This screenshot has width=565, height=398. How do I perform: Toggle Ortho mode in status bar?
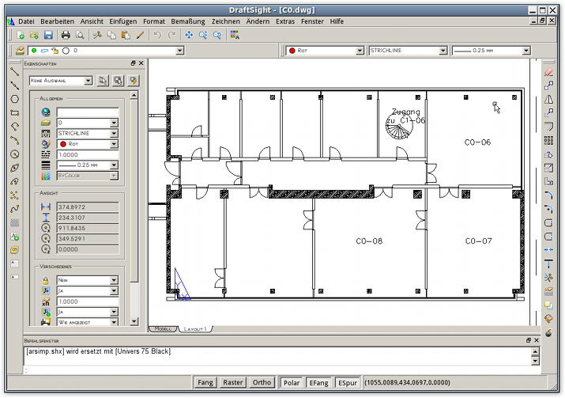(263, 382)
